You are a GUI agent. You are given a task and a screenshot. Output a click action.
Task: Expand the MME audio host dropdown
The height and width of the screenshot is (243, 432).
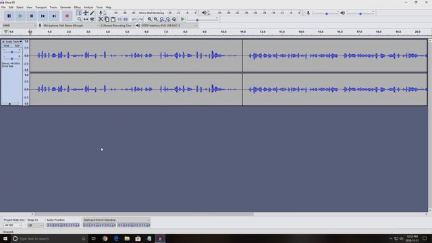[20, 26]
